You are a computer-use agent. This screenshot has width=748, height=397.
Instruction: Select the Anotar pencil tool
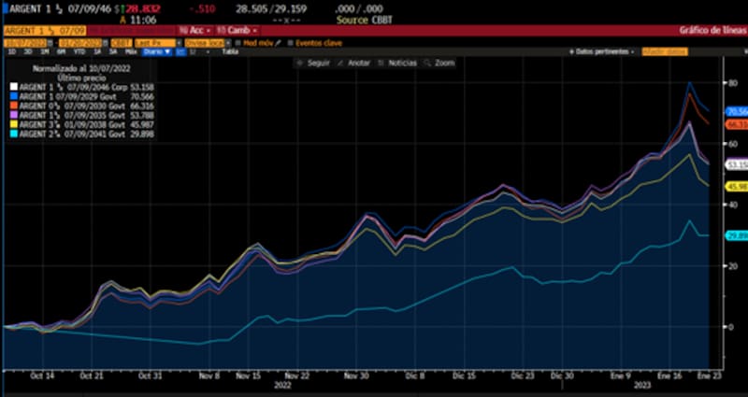(x=352, y=64)
